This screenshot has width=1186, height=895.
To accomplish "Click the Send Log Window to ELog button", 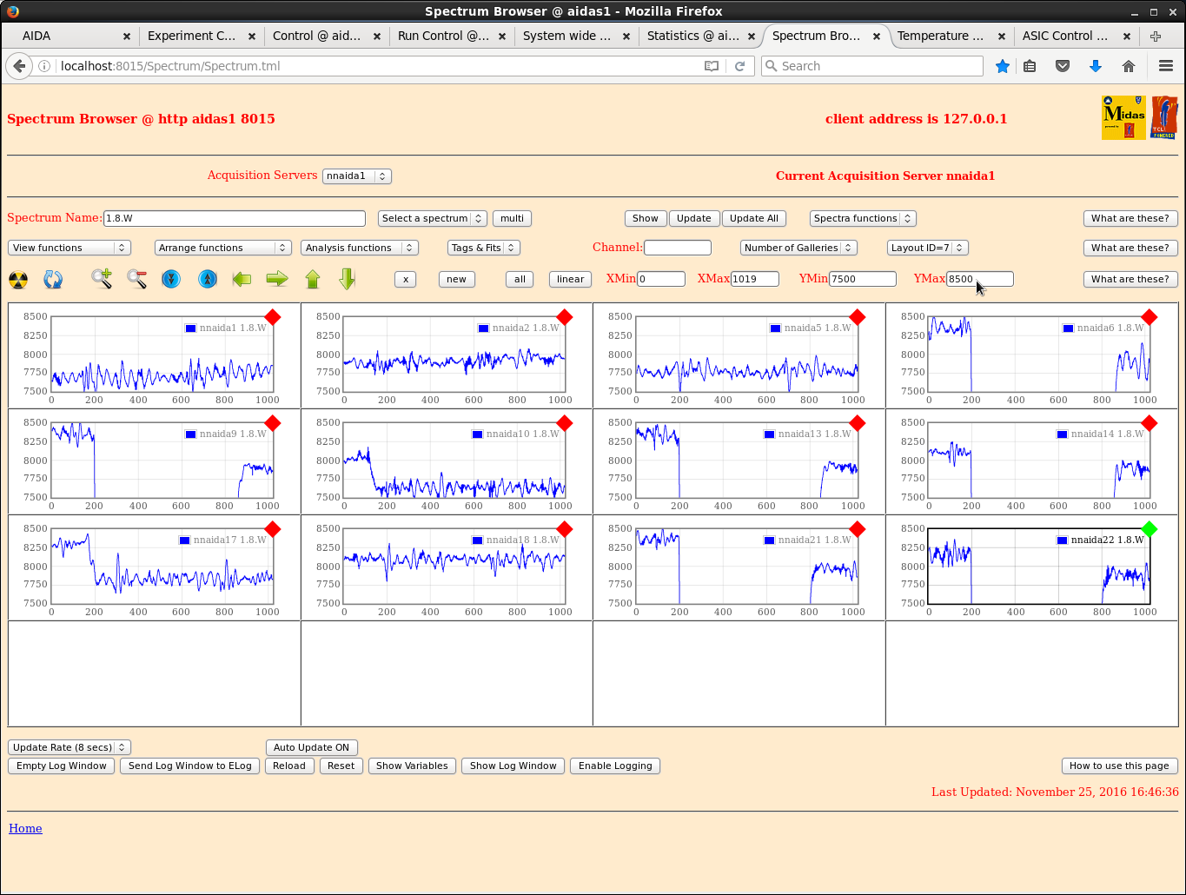I will pos(190,766).
